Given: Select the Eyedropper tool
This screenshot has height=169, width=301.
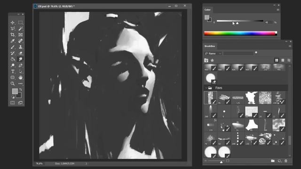Looking at the screenshot, I should click(13, 41).
